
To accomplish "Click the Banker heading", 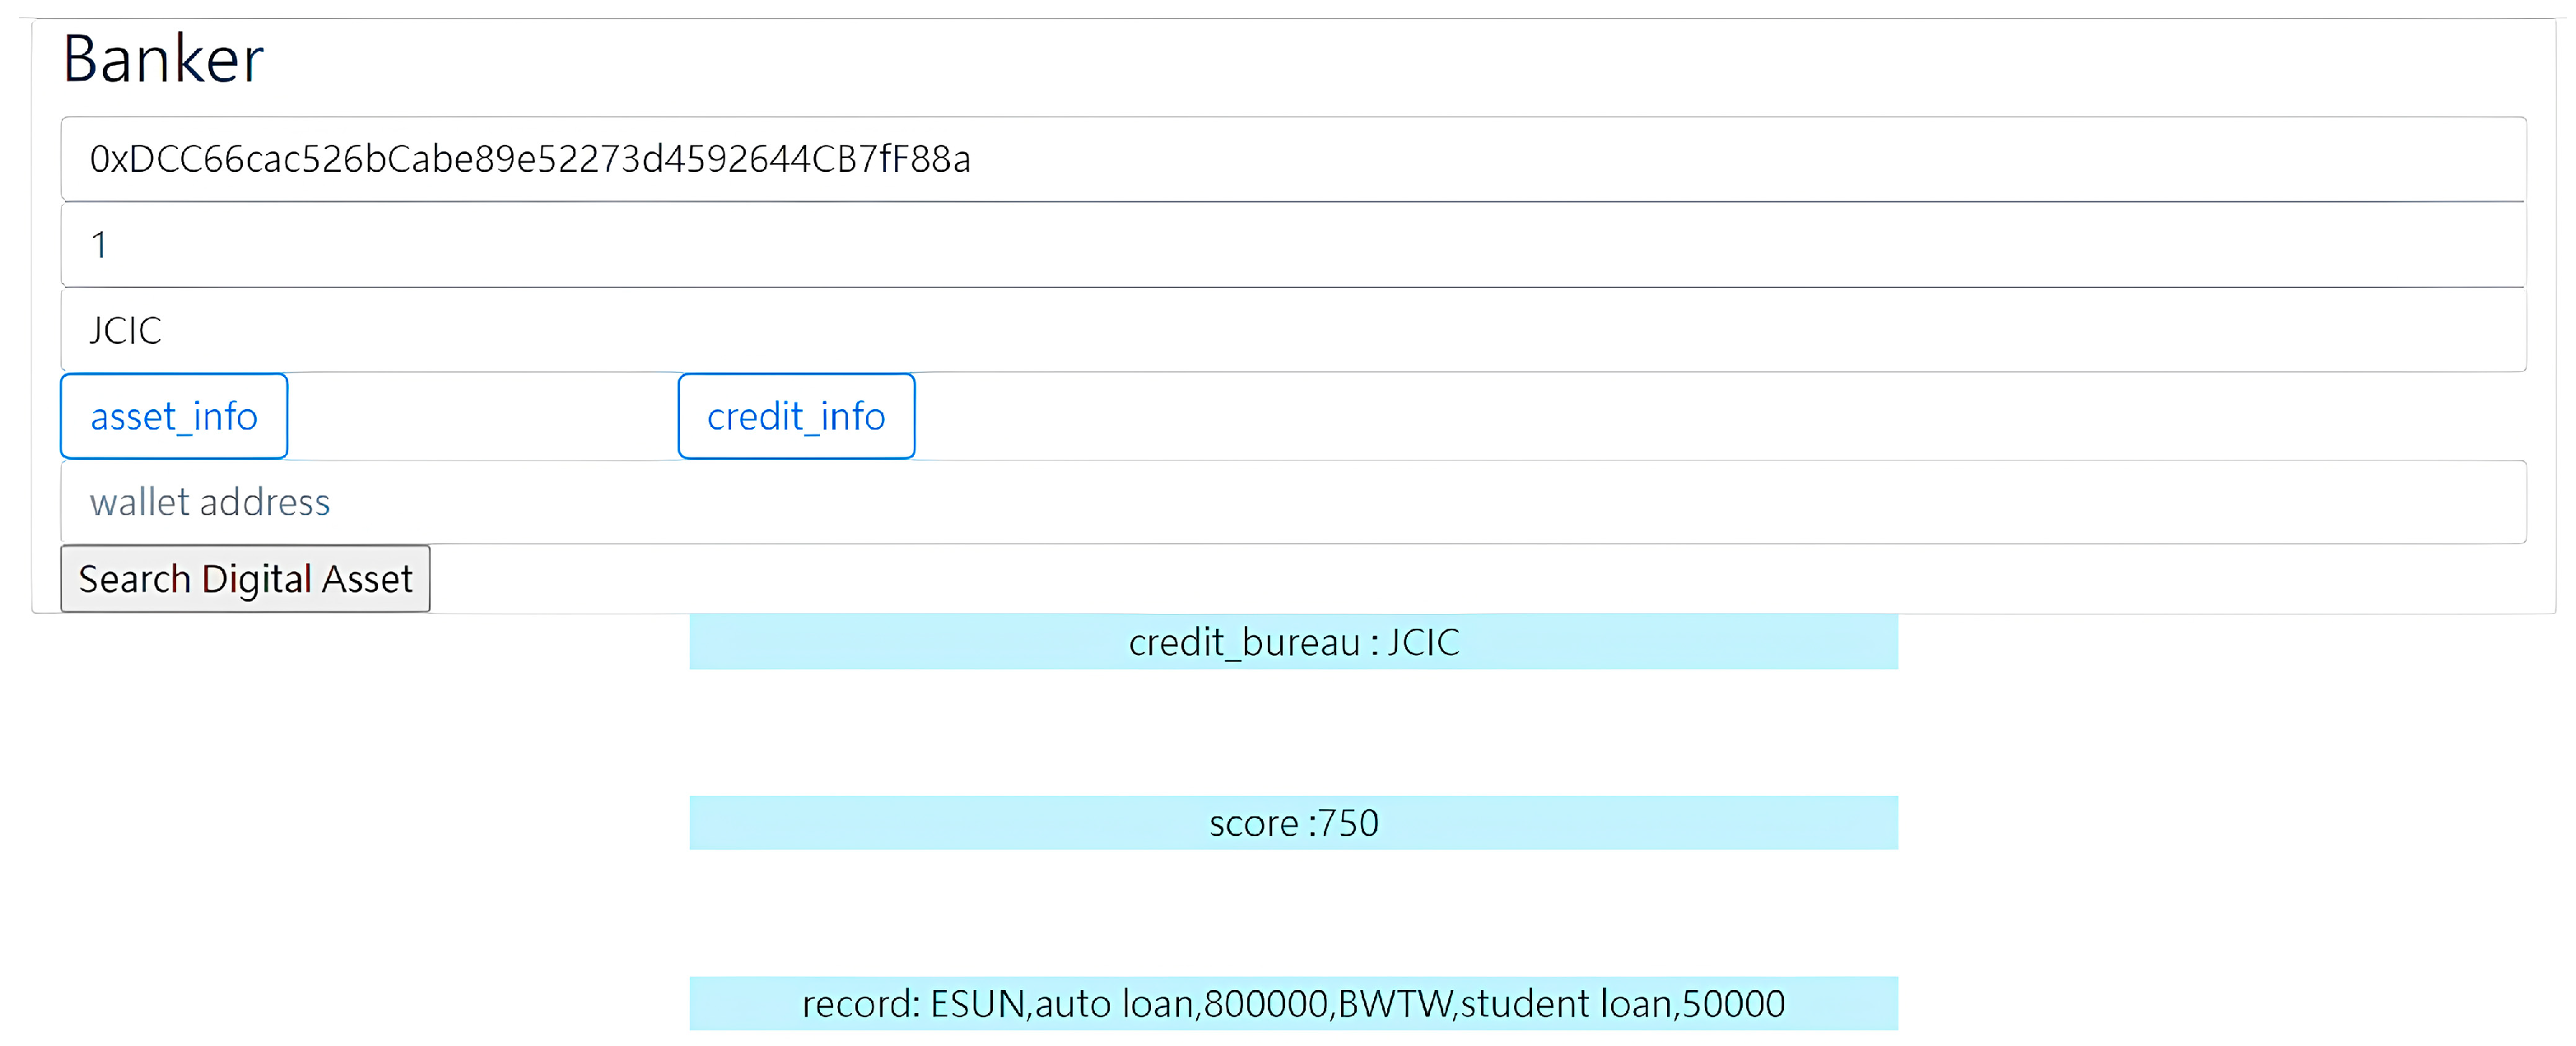I will 163,59.
